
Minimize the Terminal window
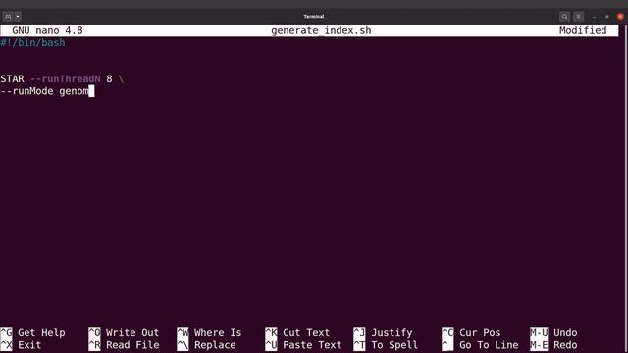tap(594, 17)
